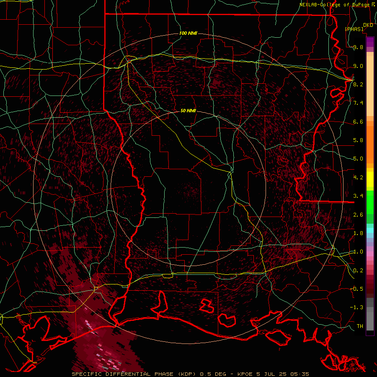The image size is (377, 377).
Task: Click the -0.5 legend value
Action: (357, 289)
